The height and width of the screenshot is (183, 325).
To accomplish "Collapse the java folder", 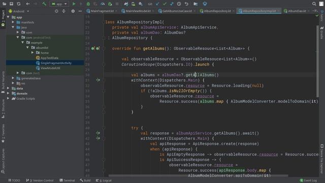I will [x=13, y=27].
